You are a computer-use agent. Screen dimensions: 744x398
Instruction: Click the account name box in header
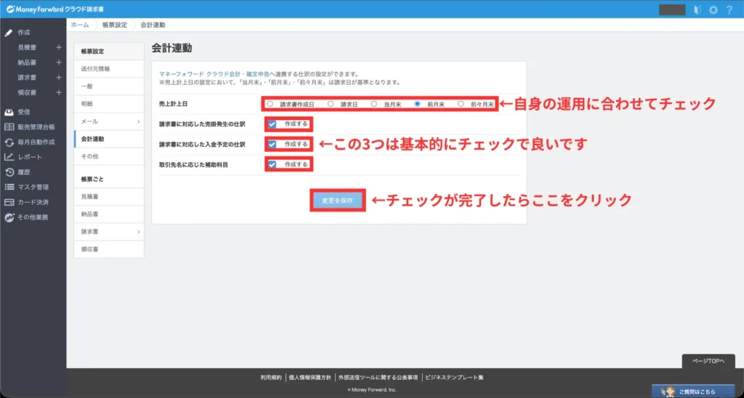tap(672, 9)
